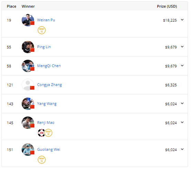Click Weiran Pu's WSOP 1X bracelet badge
The height and width of the screenshot is (170, 191).
[41, 30]
